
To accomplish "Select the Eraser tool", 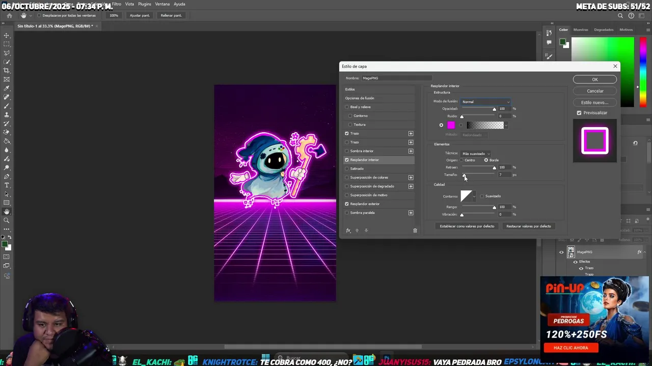I will (x=7, y=132).
